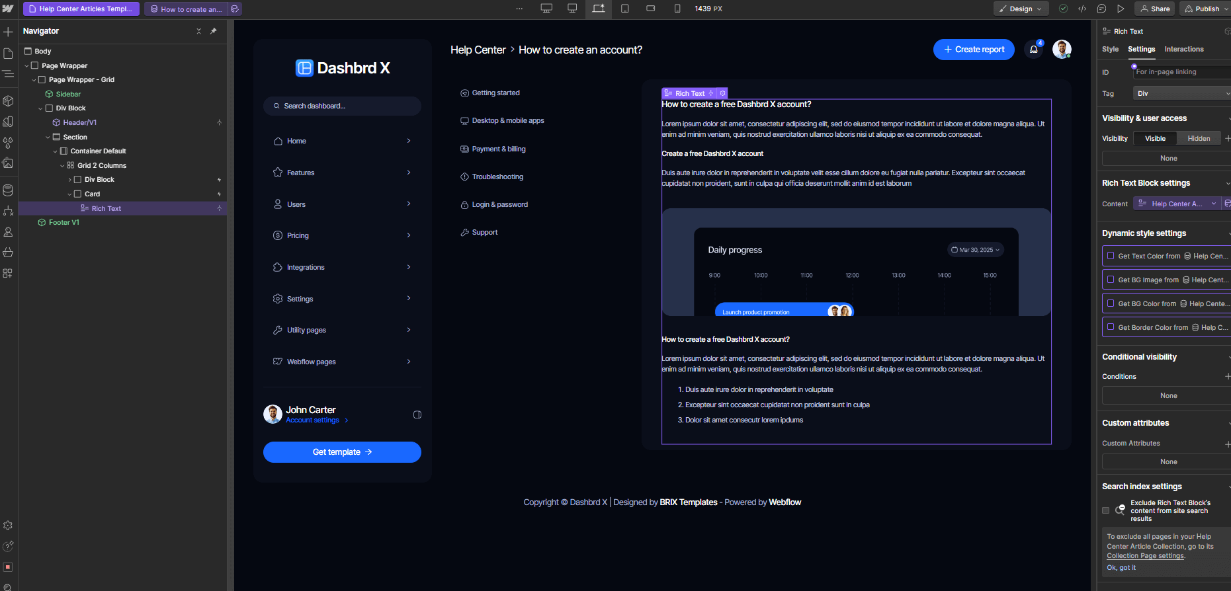
Task: Check Get Border Color from Help Center
Action: pos(1111,327)
